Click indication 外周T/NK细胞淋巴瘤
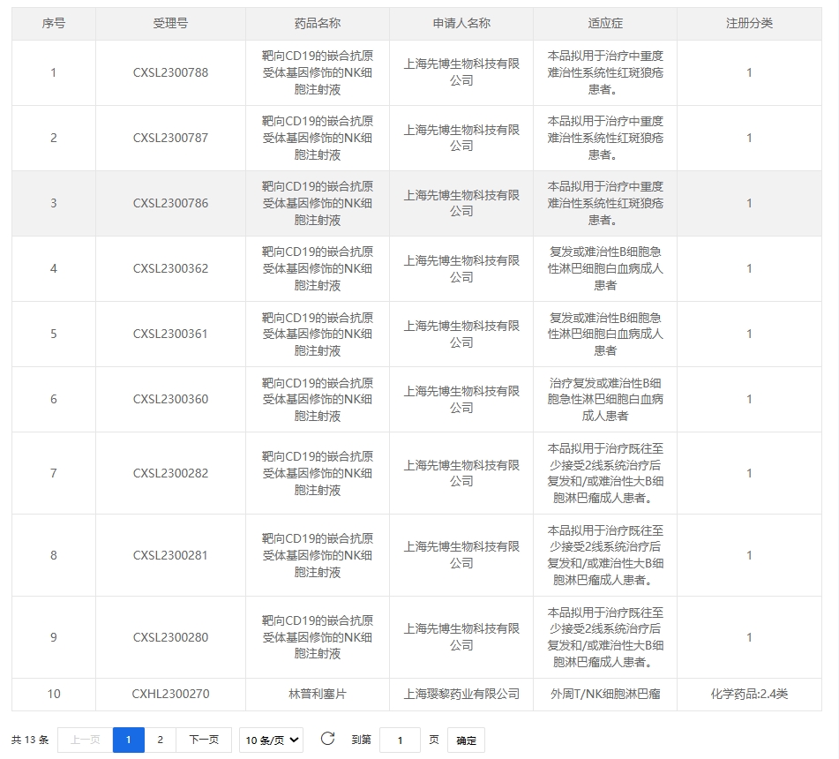 click(x=605, y=695)
